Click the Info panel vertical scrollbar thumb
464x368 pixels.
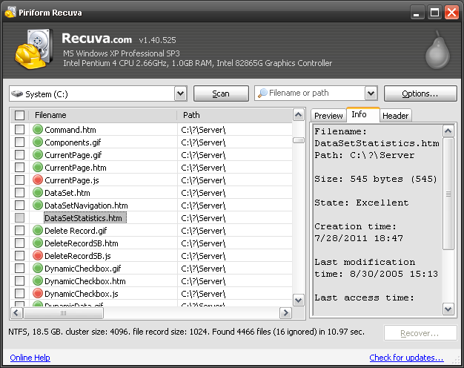pyautogui.click(x=448, y=194)
